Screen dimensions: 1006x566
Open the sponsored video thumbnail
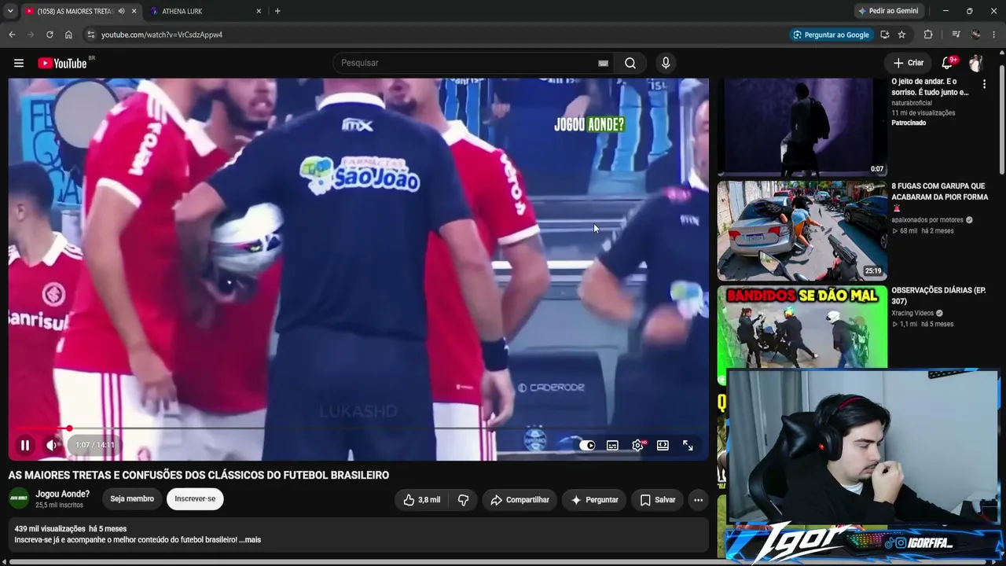[802, 127]
